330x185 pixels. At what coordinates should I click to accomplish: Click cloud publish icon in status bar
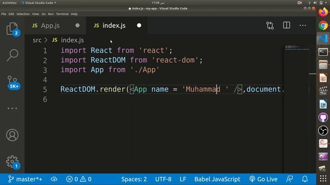click(54, 179)
